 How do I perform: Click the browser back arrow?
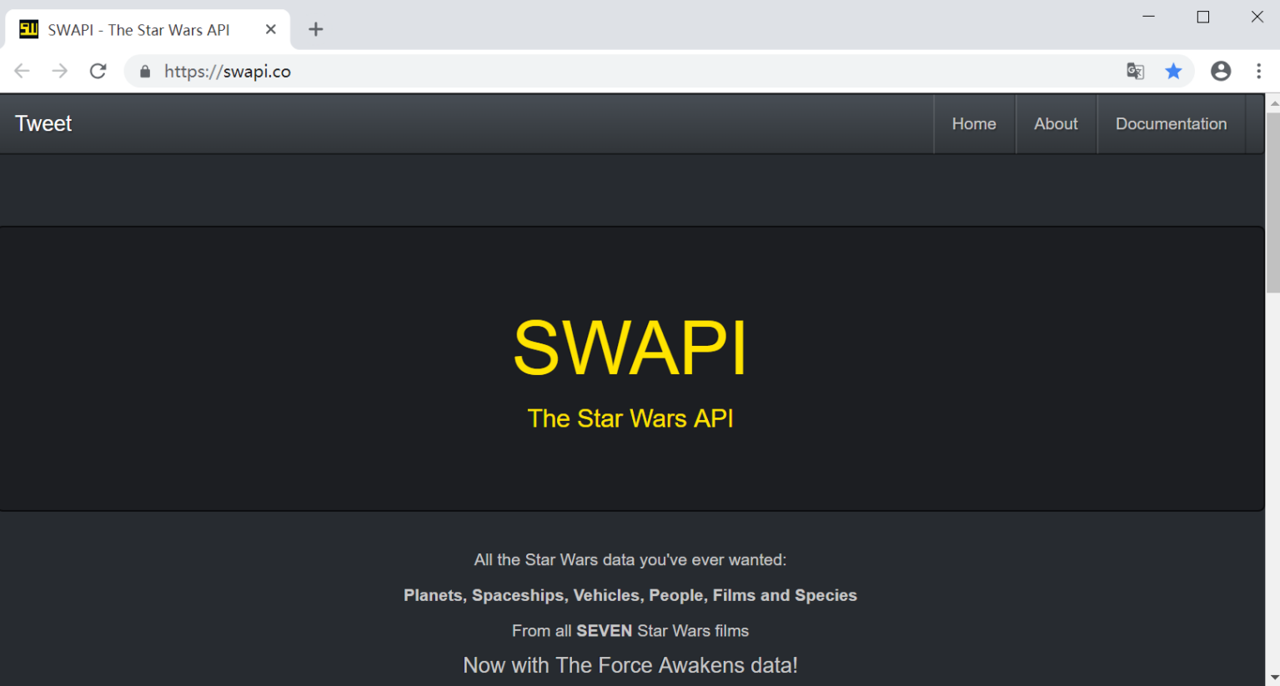point(23,72)
